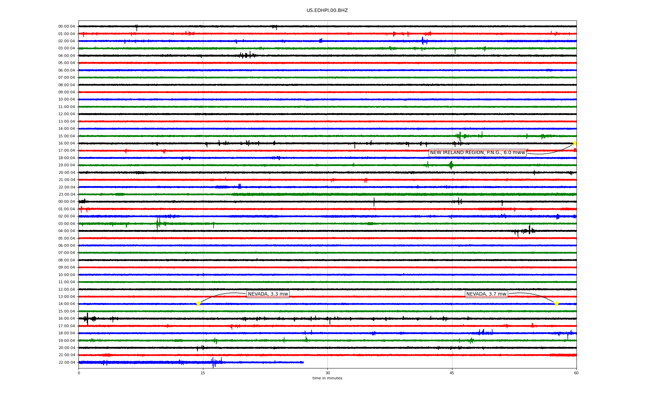The height and width of the screenshot is (409, 655).
Task: Click the 05:00:04 label near the top
Action: (67, 63)
